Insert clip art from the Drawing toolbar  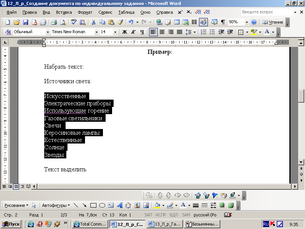click(137, 205)
